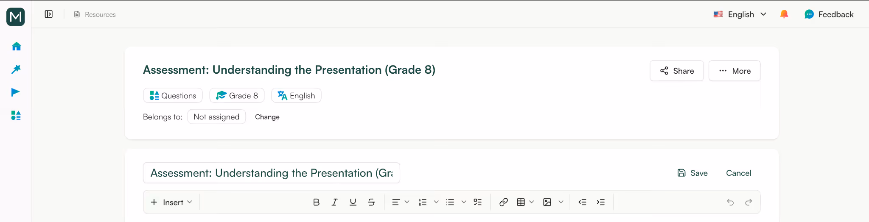Cancel editing the assessment
The height and width of the screenshot is (222, 869).
pos(738,173)
